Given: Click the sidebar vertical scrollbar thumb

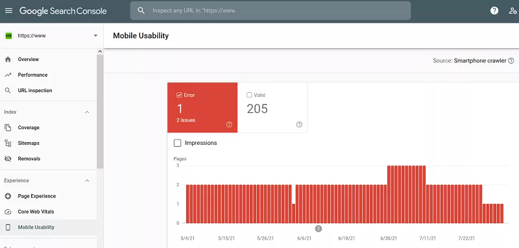Looking at the screenshot, I should pos(100,112).
